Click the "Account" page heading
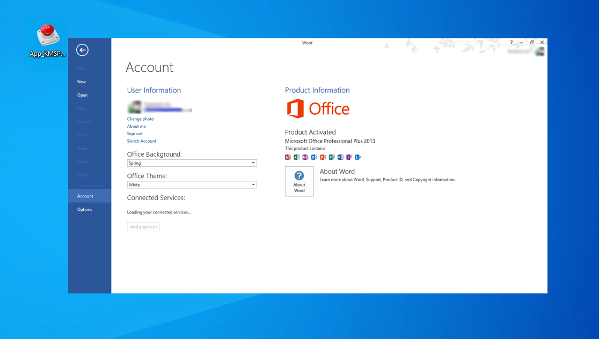The height and width of the screenshot is (339, 599). (149, 67)
